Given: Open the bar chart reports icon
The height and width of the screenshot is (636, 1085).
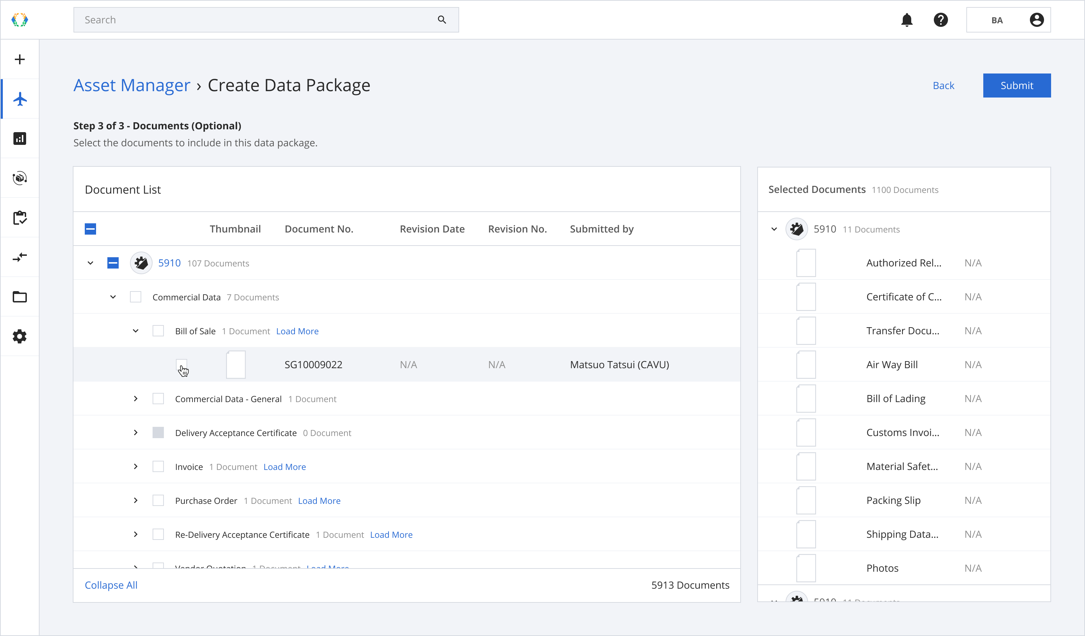Looking at the screenshot, I should pyautogui.click(x=19, y=139).
